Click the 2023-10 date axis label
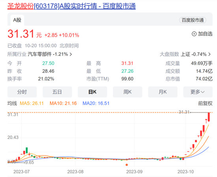Screen dimensions: 217x177 point(185,172)
